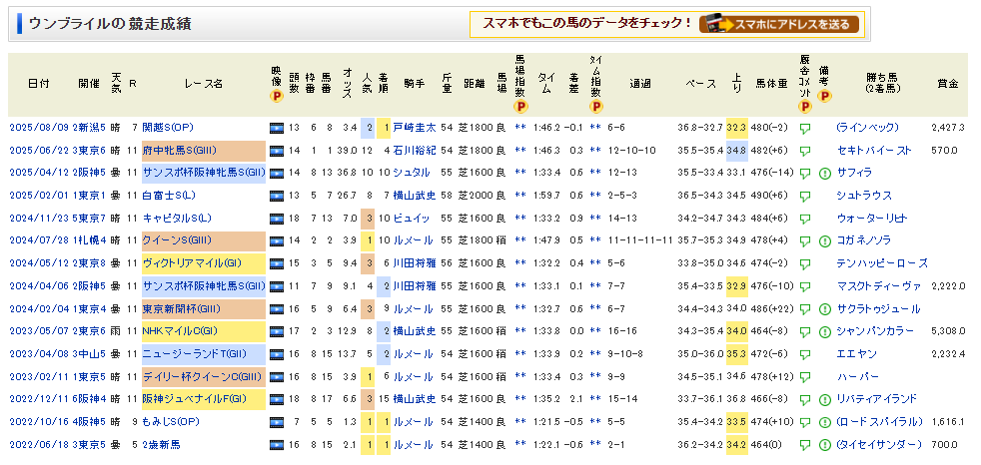The image size is (981, 465).
Task: Open green remarks icon in クイーンS row
Action: [x=825, y=240]
